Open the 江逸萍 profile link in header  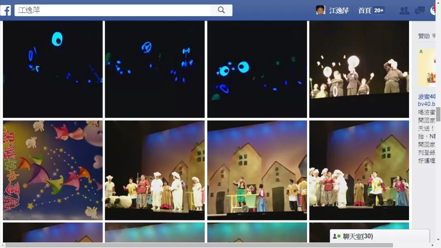(x=339, y=11)
